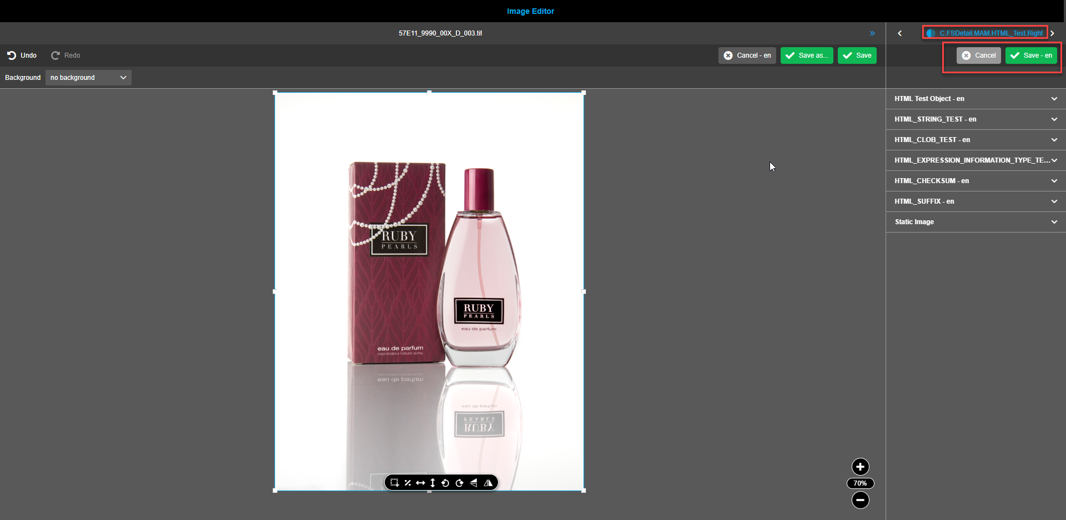Rotate the image counterclockwise

pos(446,482)
